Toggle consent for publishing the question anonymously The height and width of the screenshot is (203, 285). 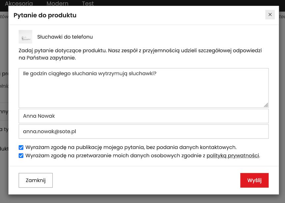21,147
